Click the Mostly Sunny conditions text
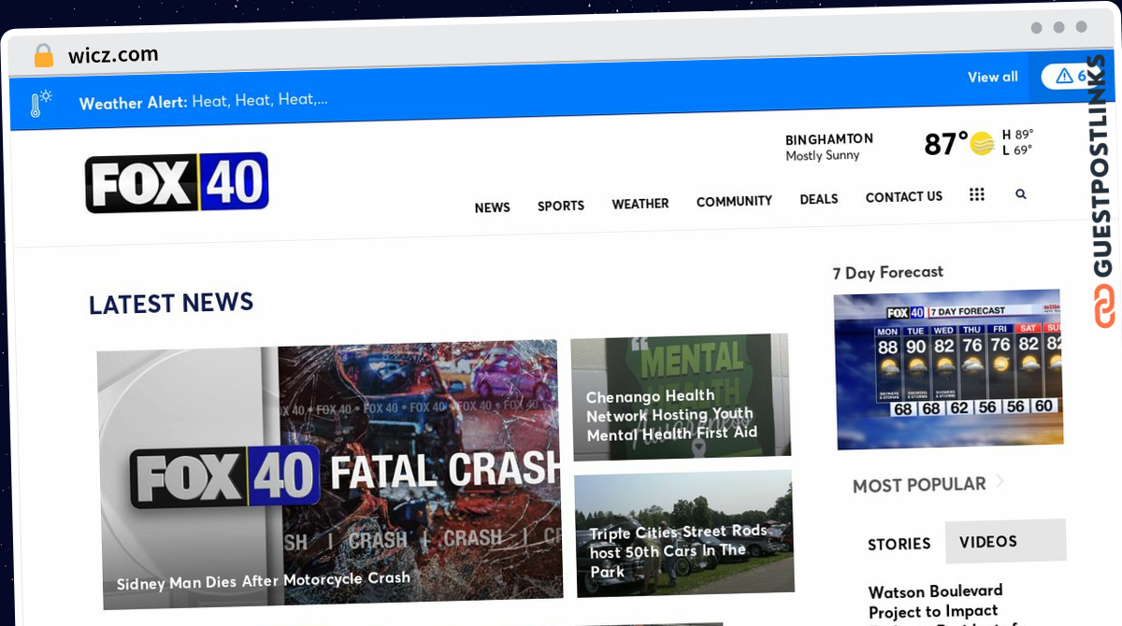 coord(823,156)
